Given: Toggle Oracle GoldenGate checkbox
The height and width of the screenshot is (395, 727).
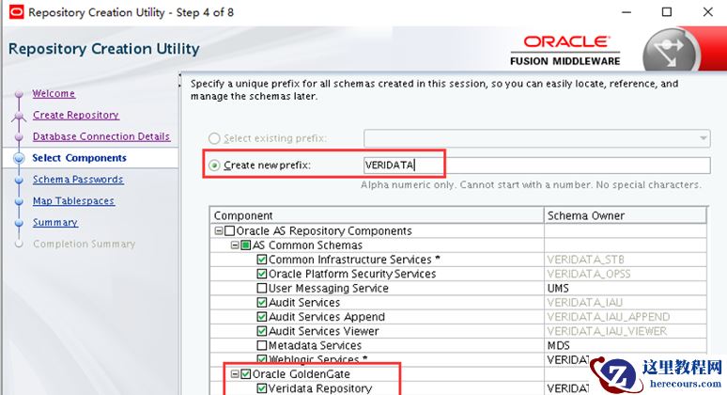Looking at the screenshot, I should pyautogui.click(x=246, y=373).
